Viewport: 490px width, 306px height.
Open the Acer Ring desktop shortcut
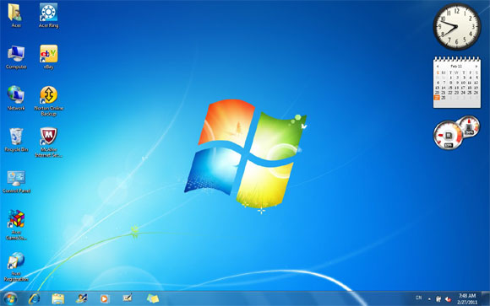click(48, 16)
